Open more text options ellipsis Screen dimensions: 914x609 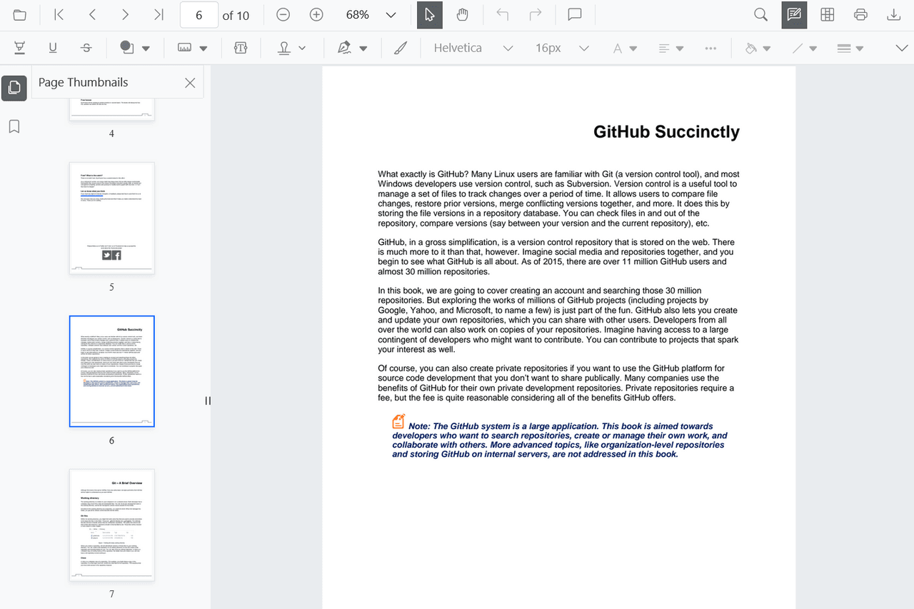[710, 48]
